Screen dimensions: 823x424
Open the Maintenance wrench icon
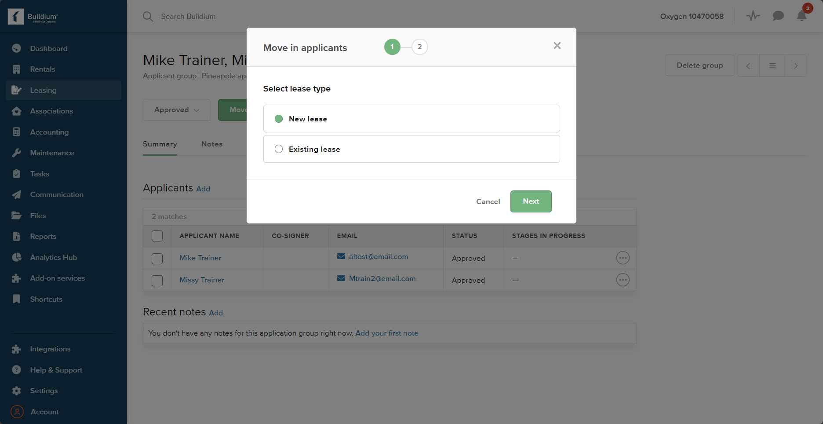[x=17, y=153]
